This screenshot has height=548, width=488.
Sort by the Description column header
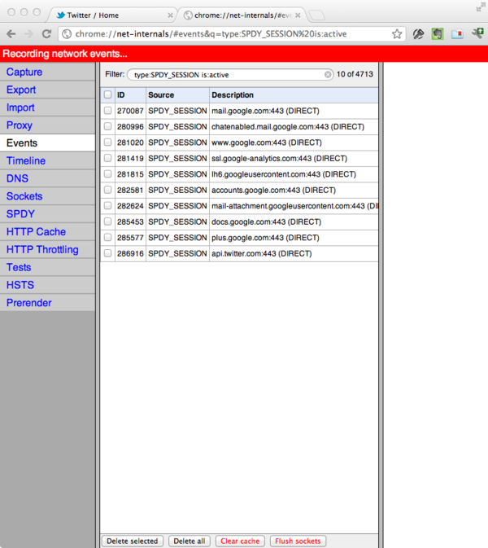(294, 95)
